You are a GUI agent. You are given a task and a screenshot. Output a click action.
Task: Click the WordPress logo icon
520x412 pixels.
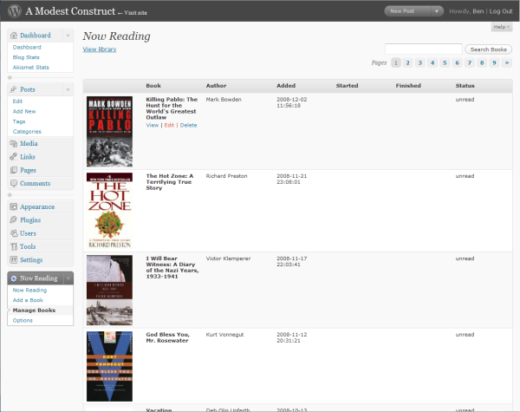(x=12, y=10)
